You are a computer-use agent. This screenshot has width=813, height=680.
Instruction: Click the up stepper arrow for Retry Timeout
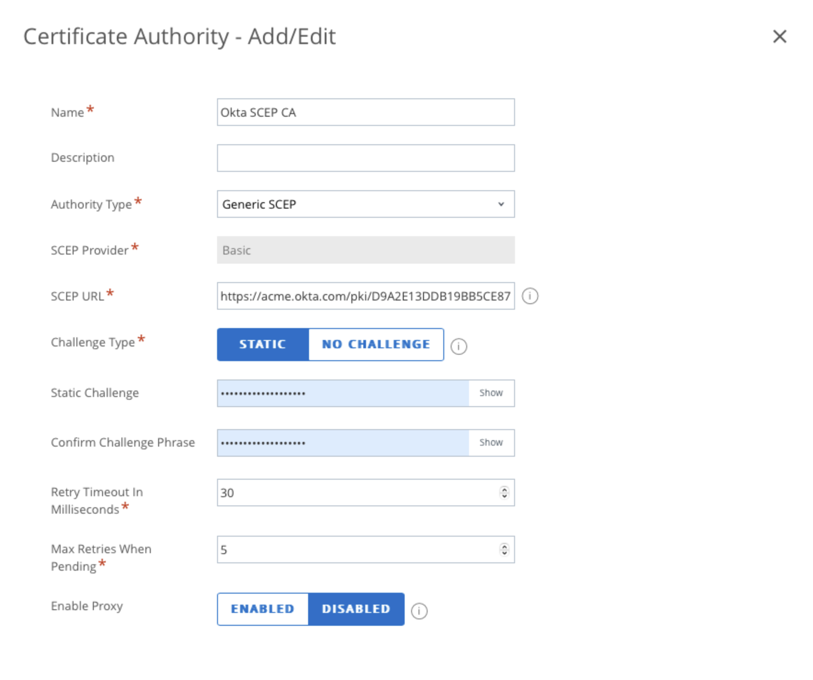504,490
